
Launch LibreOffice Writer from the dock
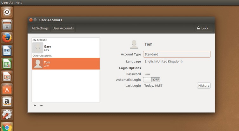[x=7, y=50]
